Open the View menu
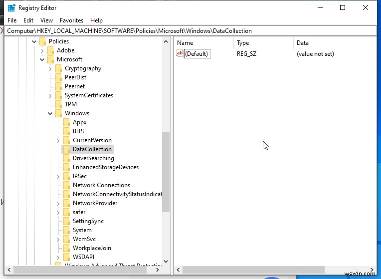The image size is (381, 279). (x=46, y=20)
